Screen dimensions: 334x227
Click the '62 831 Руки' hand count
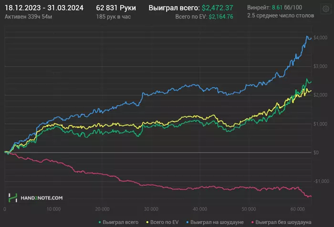pyautogui.click(x=116, y=8)
